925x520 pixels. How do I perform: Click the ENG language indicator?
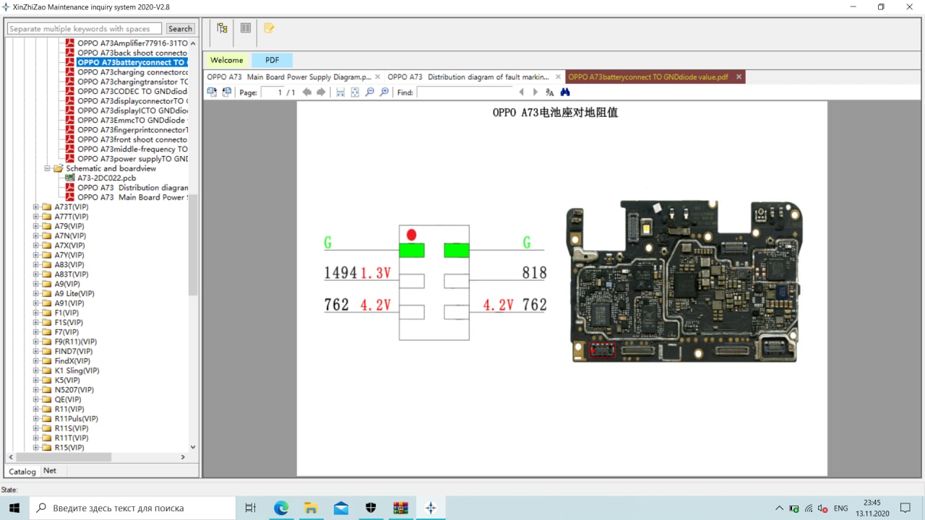point(840,508)
